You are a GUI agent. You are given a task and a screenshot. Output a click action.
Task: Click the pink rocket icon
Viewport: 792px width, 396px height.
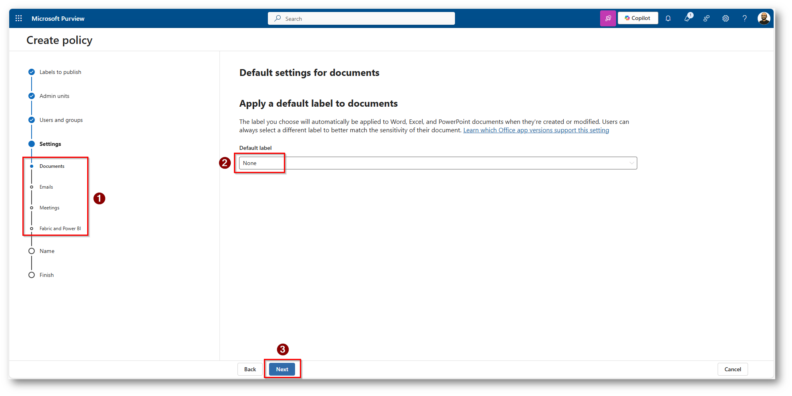click(x=608, y=18)
